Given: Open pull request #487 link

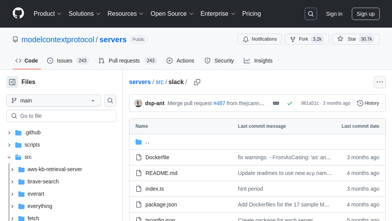Looking at the screenshot, I should [x=219, y=103].
